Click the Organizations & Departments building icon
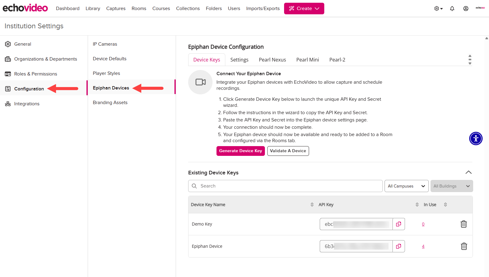The image size is (489, 277). coord(8,59)
